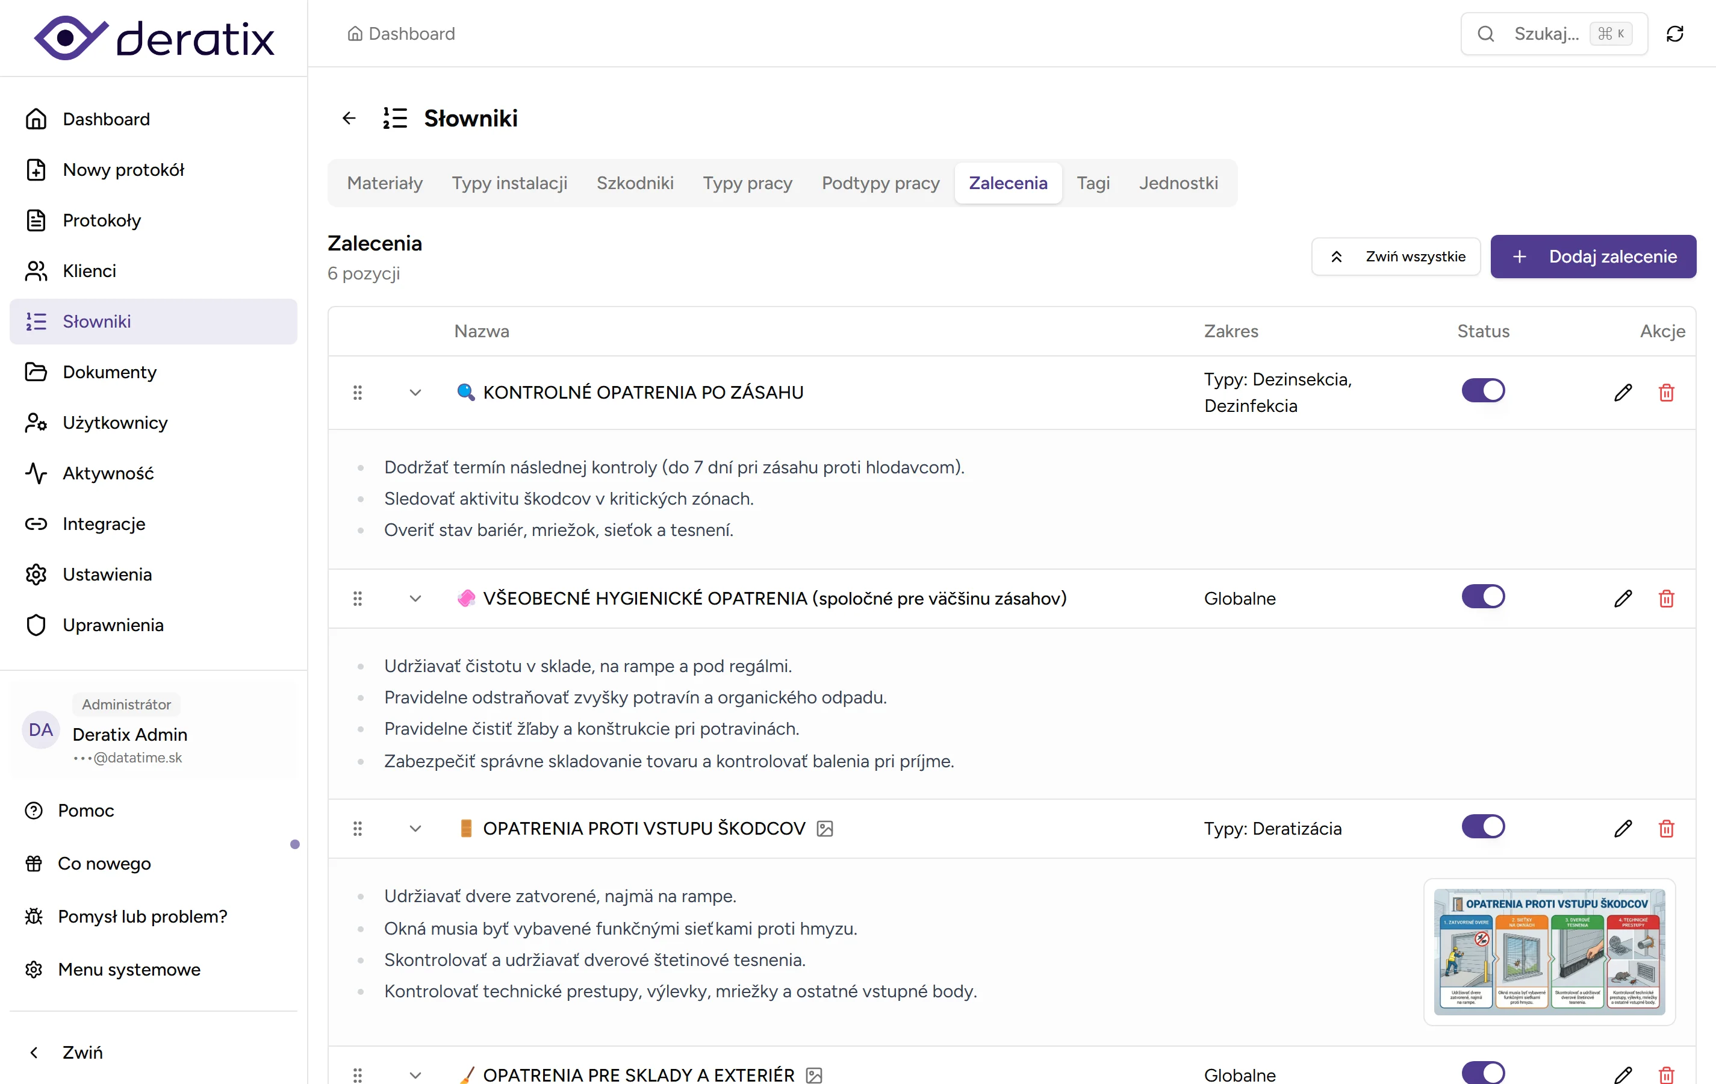Click the refresh icon in top bar
This screenshot has height=1084, width=1716.
1674,34
